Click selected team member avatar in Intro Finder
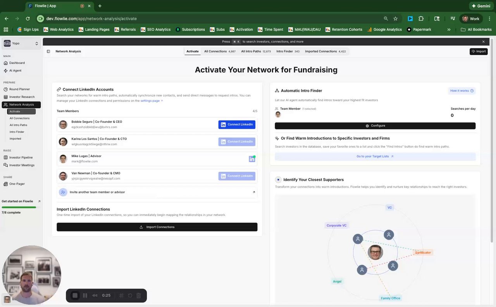 coord(278,114)
